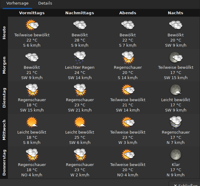Viewport: 200px width, 186px height.
Task: Click the 24 °C temperature value
Action: tap(80, 73)
